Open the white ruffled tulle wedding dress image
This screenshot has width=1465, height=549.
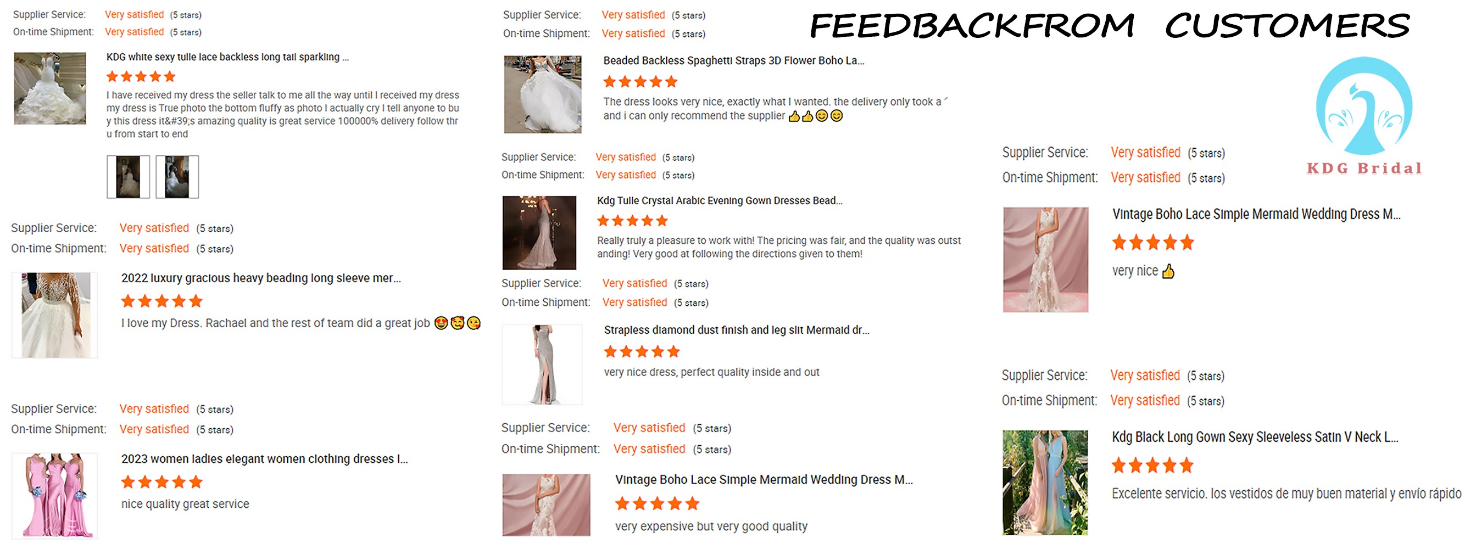pos(50,88)
